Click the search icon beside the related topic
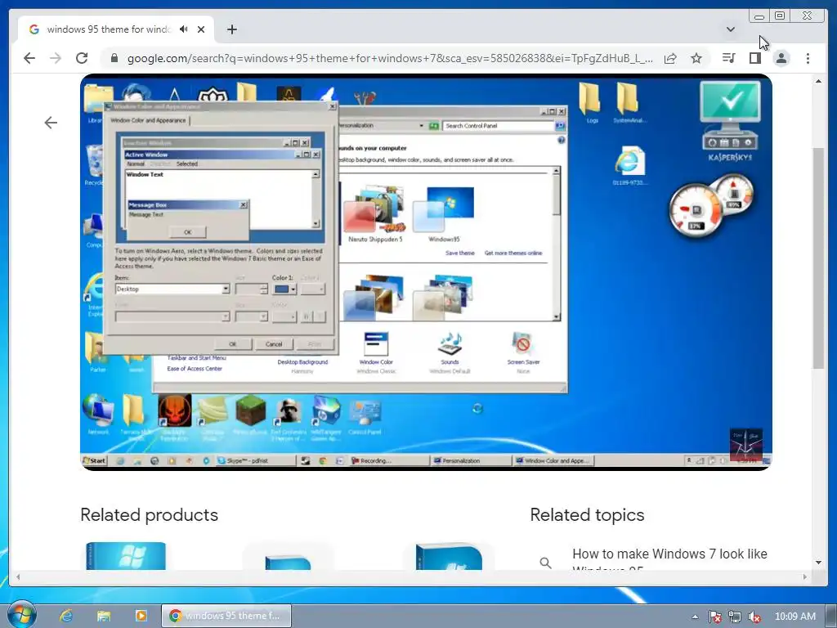Image resolution: width=837 pixels, height=628 pixels. pyautogui.click(x=545, y=563)
